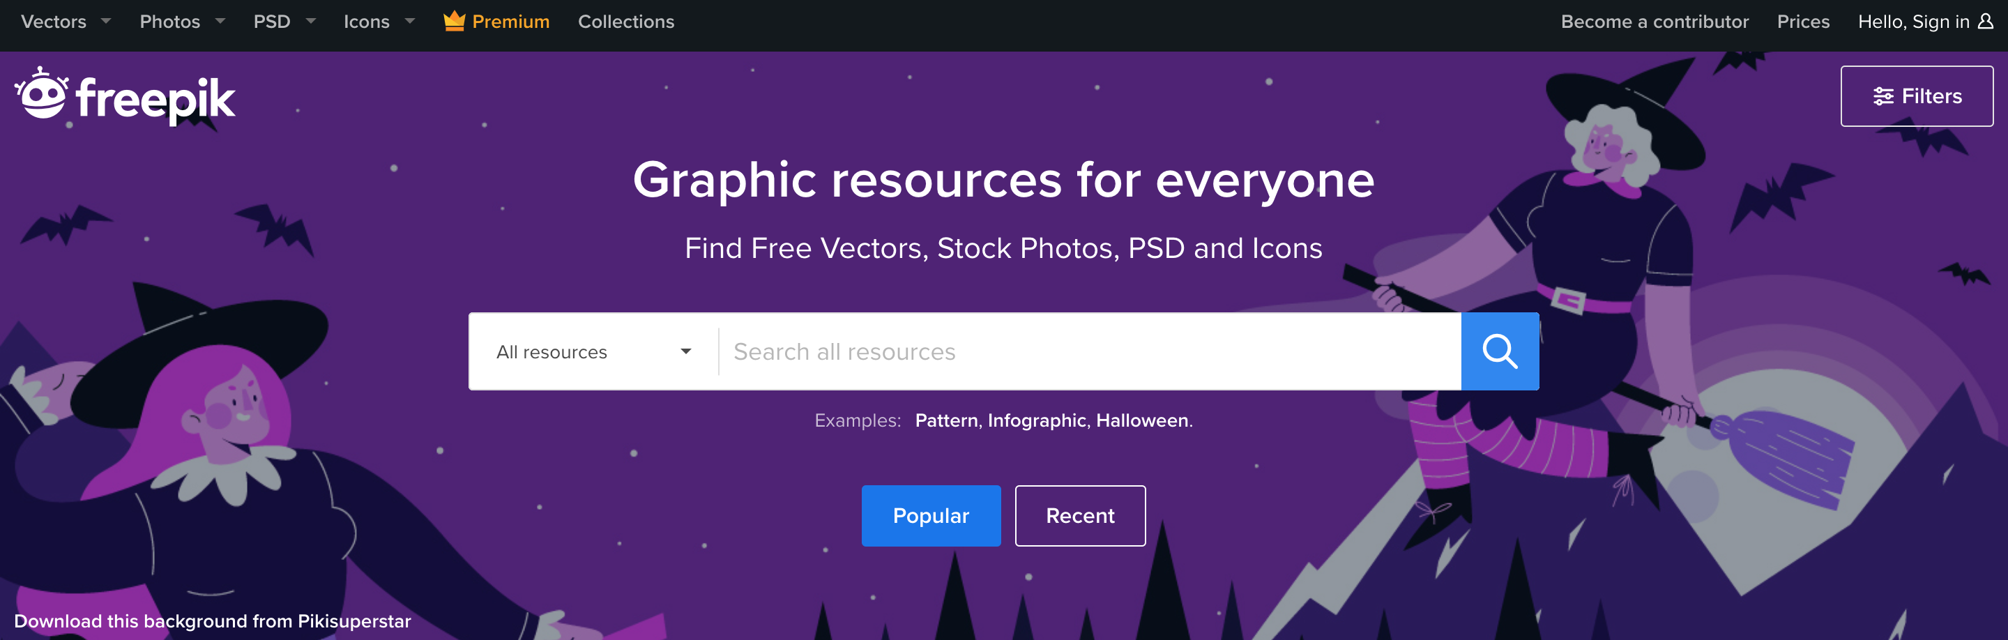Viewport: 2008px width, 640px height.
Task: Focus the Search all resources field
Action: point(1090,351)
